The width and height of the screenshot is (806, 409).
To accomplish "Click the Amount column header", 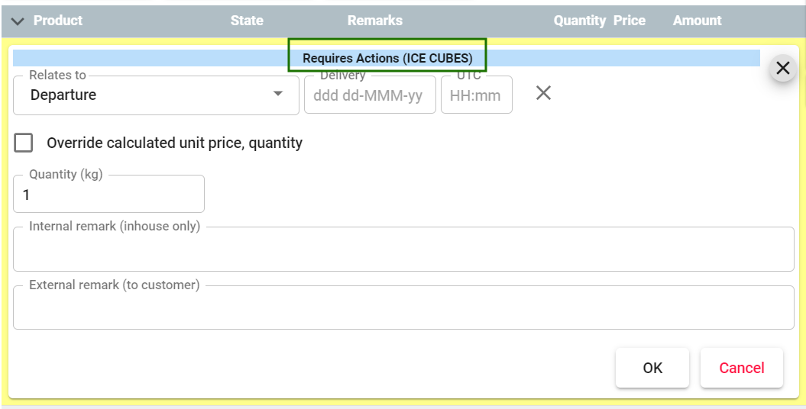I will click(x=697, y=21).
